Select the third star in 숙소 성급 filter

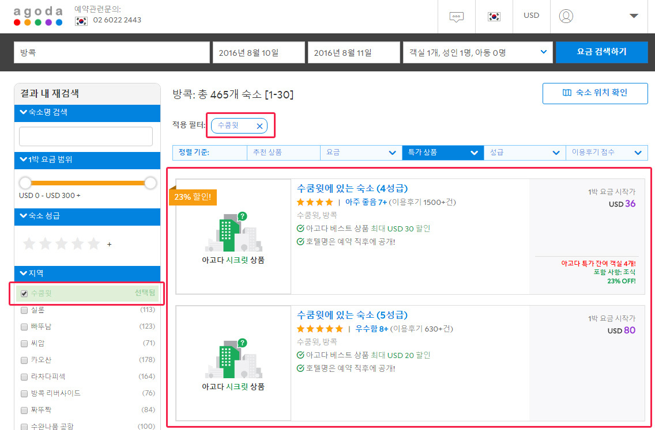(x=61, y=243)
